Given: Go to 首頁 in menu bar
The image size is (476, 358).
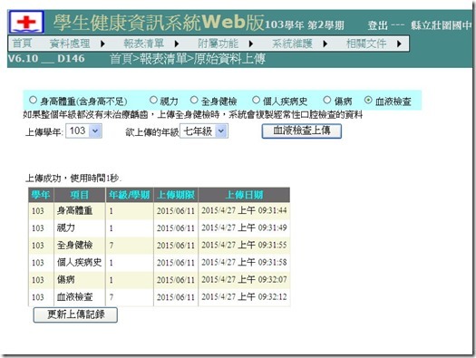Looking at the screenshot, I should tap(22, 44).
